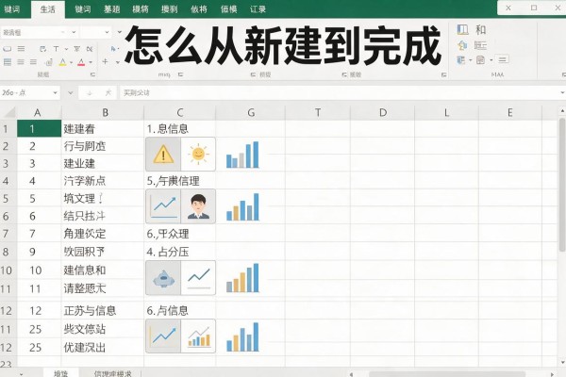This screenshot has width=566, height=377.
Task: Click the line chart icon beside the robot icon
Action: coord(198,278)
